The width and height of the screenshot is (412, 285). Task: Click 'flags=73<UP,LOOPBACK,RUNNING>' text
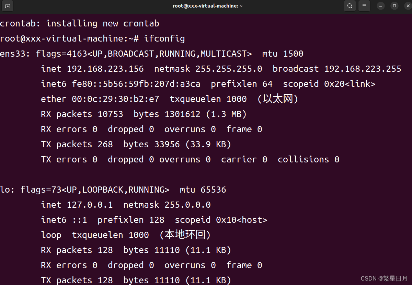[95, 190]
